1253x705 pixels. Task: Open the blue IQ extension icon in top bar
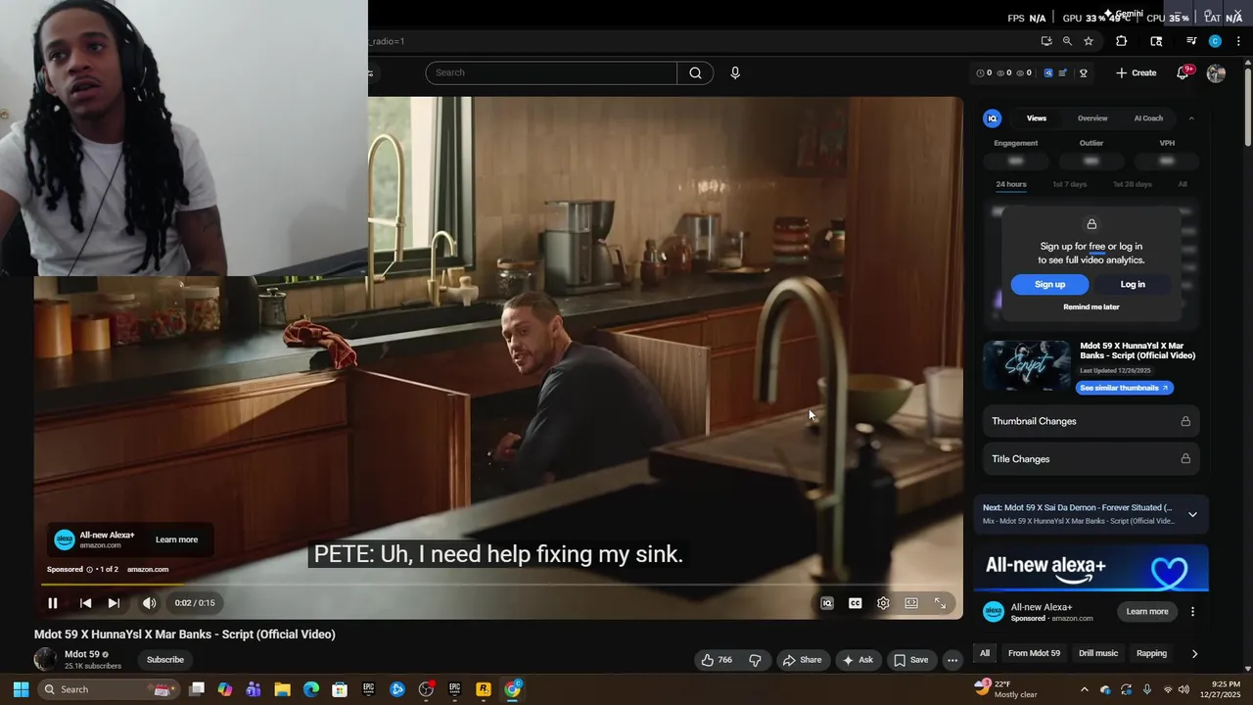[x=1047, y=73]
